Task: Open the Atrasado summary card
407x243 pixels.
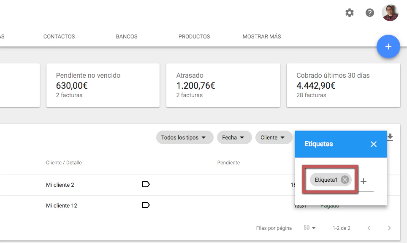Action: [x=223, y=85]
